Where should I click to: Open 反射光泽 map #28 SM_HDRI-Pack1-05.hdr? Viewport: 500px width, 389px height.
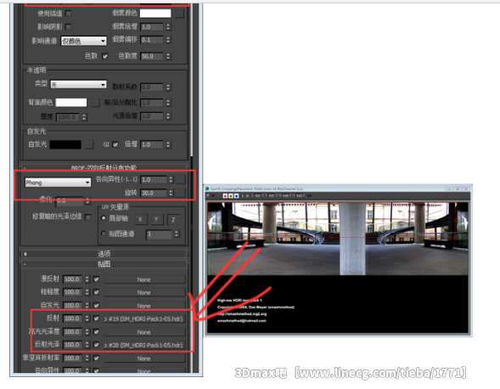coord(144,345)
